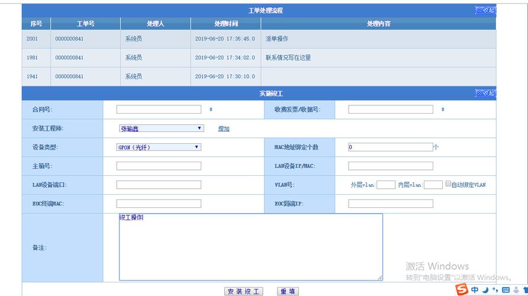Focus the 主箱号 input field
Image resolution: width=528 pixels, height=296 pixels.
pyautogui.click(x=159, y=166)
